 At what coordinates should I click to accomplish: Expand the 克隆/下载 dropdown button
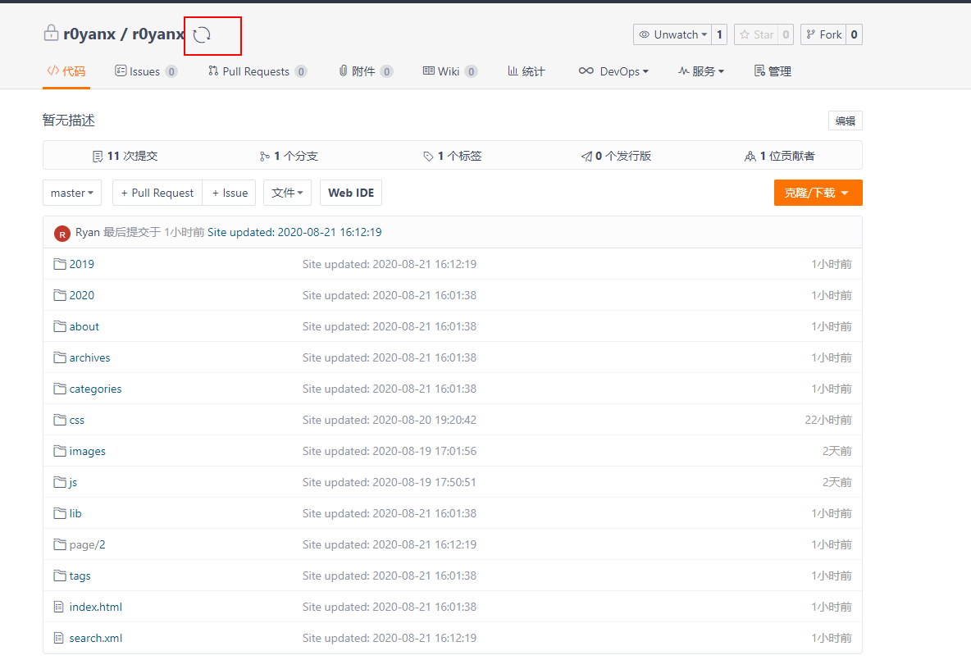coord(818,193)
